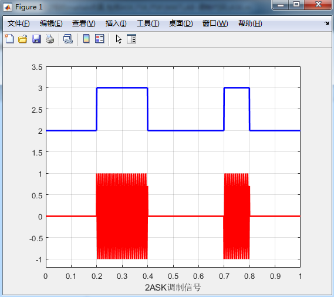Open the 编辑(E) menu
The height and width of the screenshot is (297, 334).
click(51, 23)
